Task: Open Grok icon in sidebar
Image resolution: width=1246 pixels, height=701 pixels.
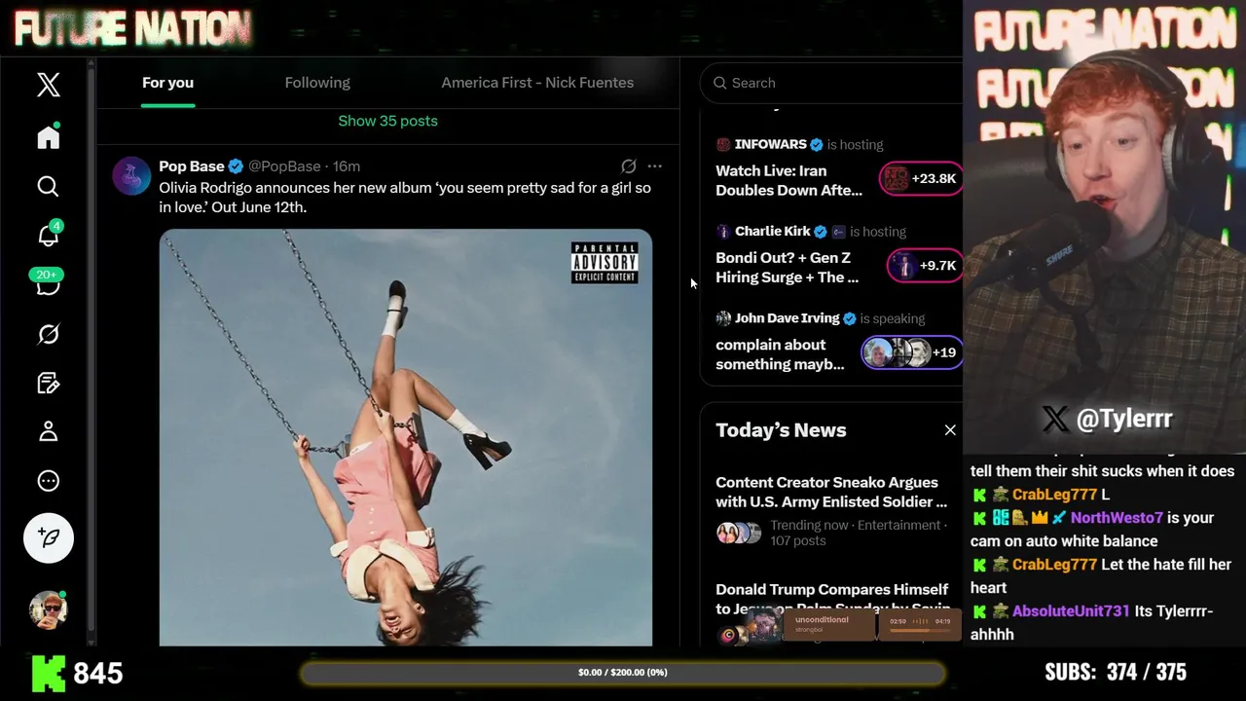Action: (x=48, y=334)
